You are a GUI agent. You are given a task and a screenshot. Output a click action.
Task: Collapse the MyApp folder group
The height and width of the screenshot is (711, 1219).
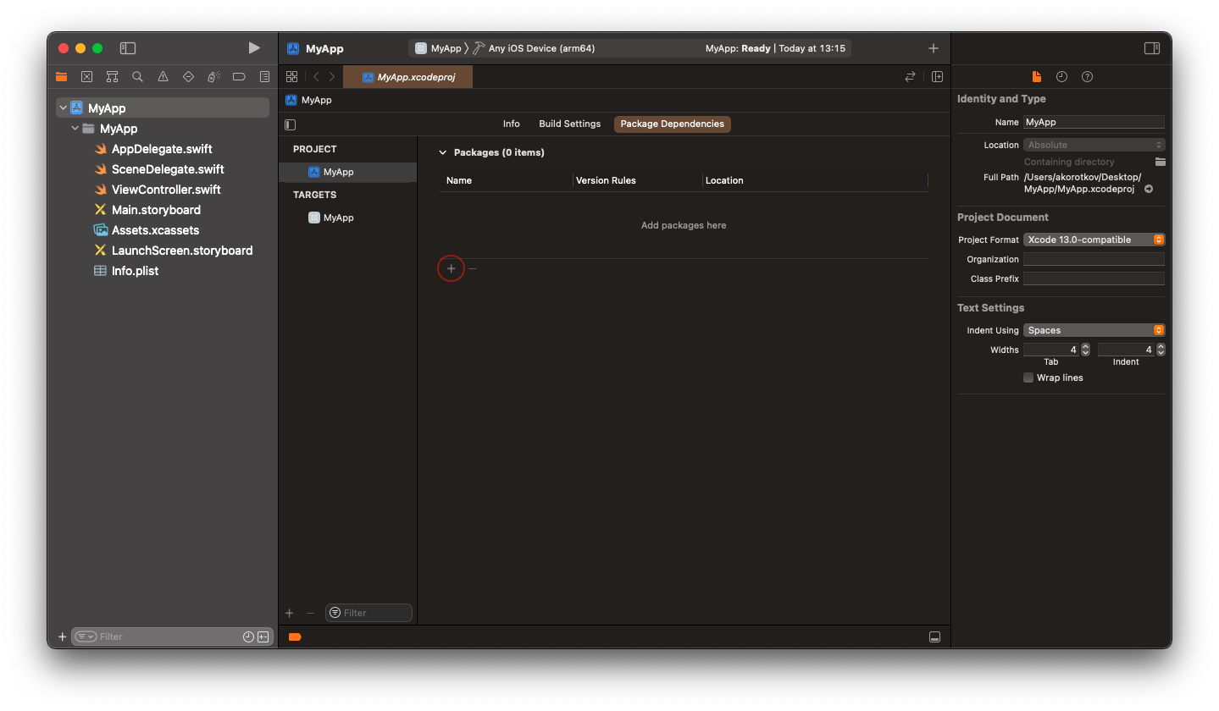pyautogui.click(x=75, y=129)
